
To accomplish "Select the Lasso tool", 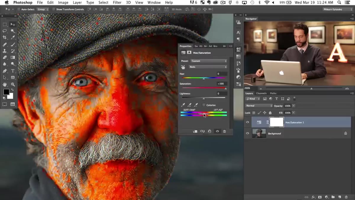I will [5, 31].
